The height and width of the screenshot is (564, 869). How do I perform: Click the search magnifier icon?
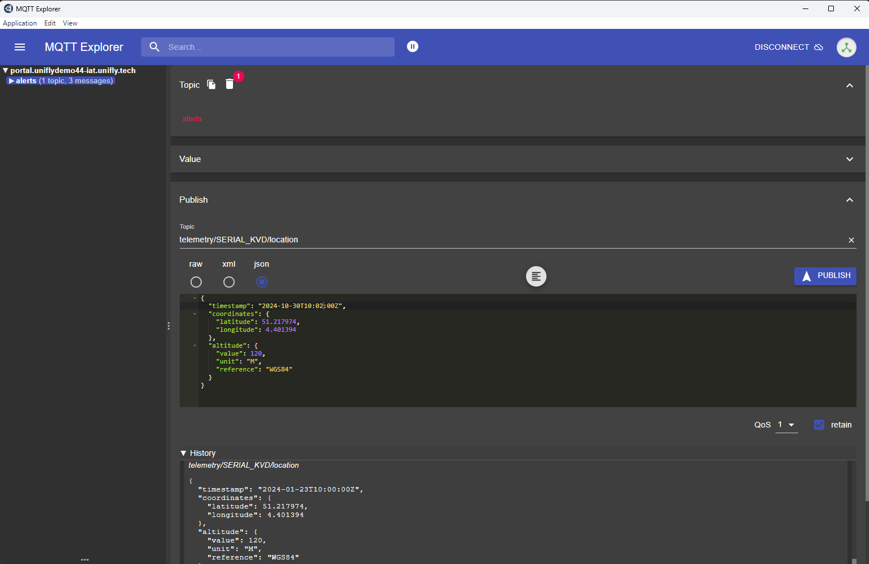coord(154,47)
